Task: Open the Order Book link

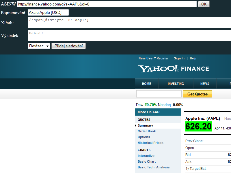Action: pos(147,131)
